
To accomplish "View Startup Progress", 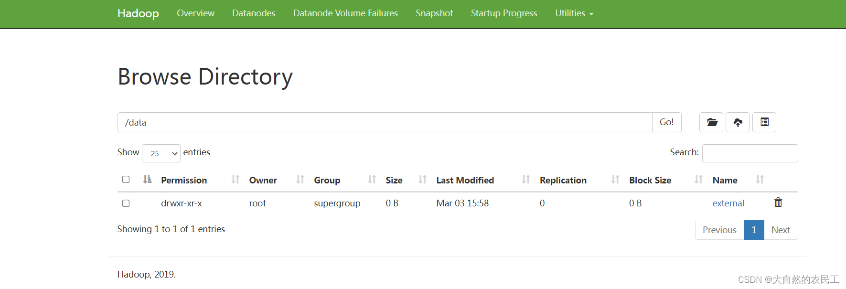I will click(504, 13).
